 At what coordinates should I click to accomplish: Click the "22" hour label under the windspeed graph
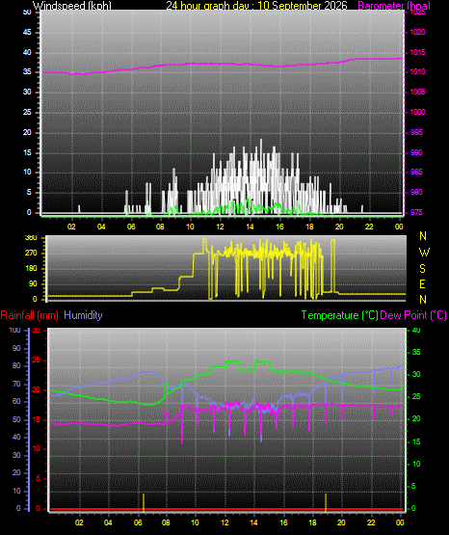[x=369, y=227]
